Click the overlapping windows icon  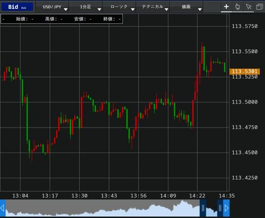click(x=259, y=7)
